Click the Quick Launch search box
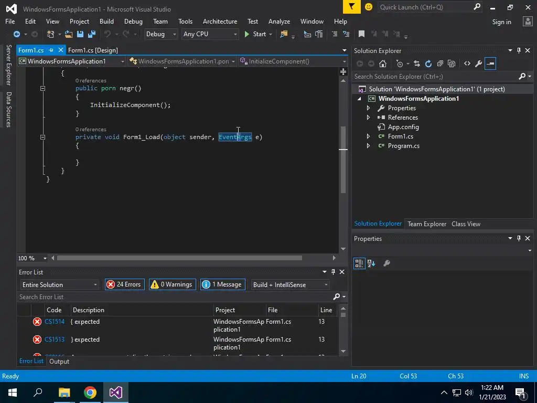This screenshot has width=537, height=403. pyautogui.click(x=430, y=7)
